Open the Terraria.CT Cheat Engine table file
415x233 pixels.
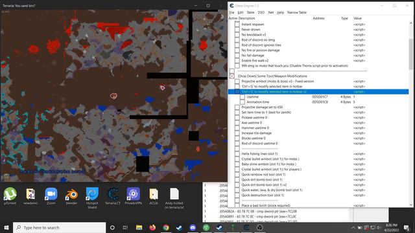tap(113, 196)
